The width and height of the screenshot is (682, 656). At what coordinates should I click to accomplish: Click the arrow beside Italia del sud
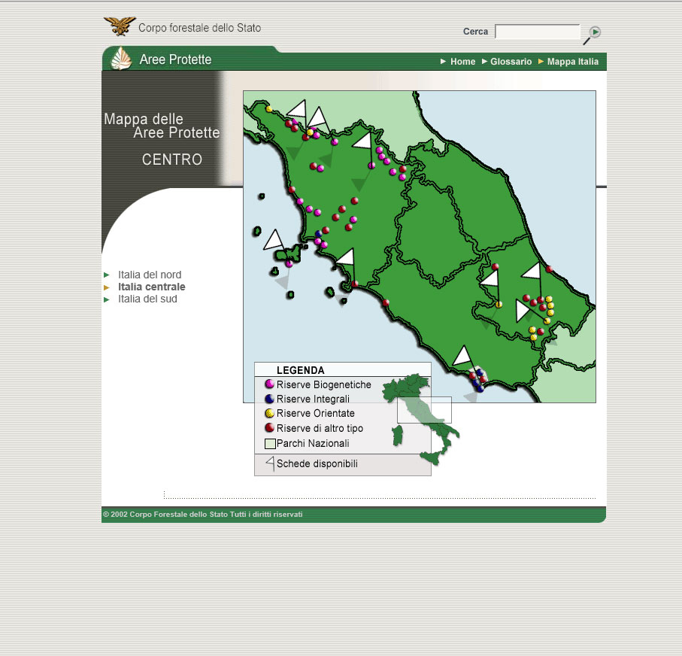(107, 299)
